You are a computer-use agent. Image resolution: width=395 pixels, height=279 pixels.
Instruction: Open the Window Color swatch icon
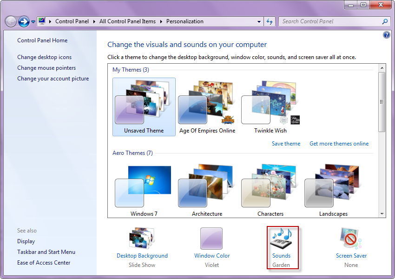pos(211,239)
